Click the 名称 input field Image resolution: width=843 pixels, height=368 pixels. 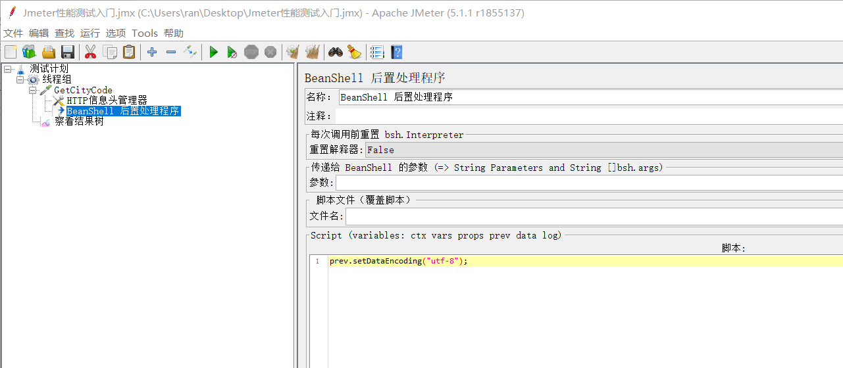coord(590,97)
